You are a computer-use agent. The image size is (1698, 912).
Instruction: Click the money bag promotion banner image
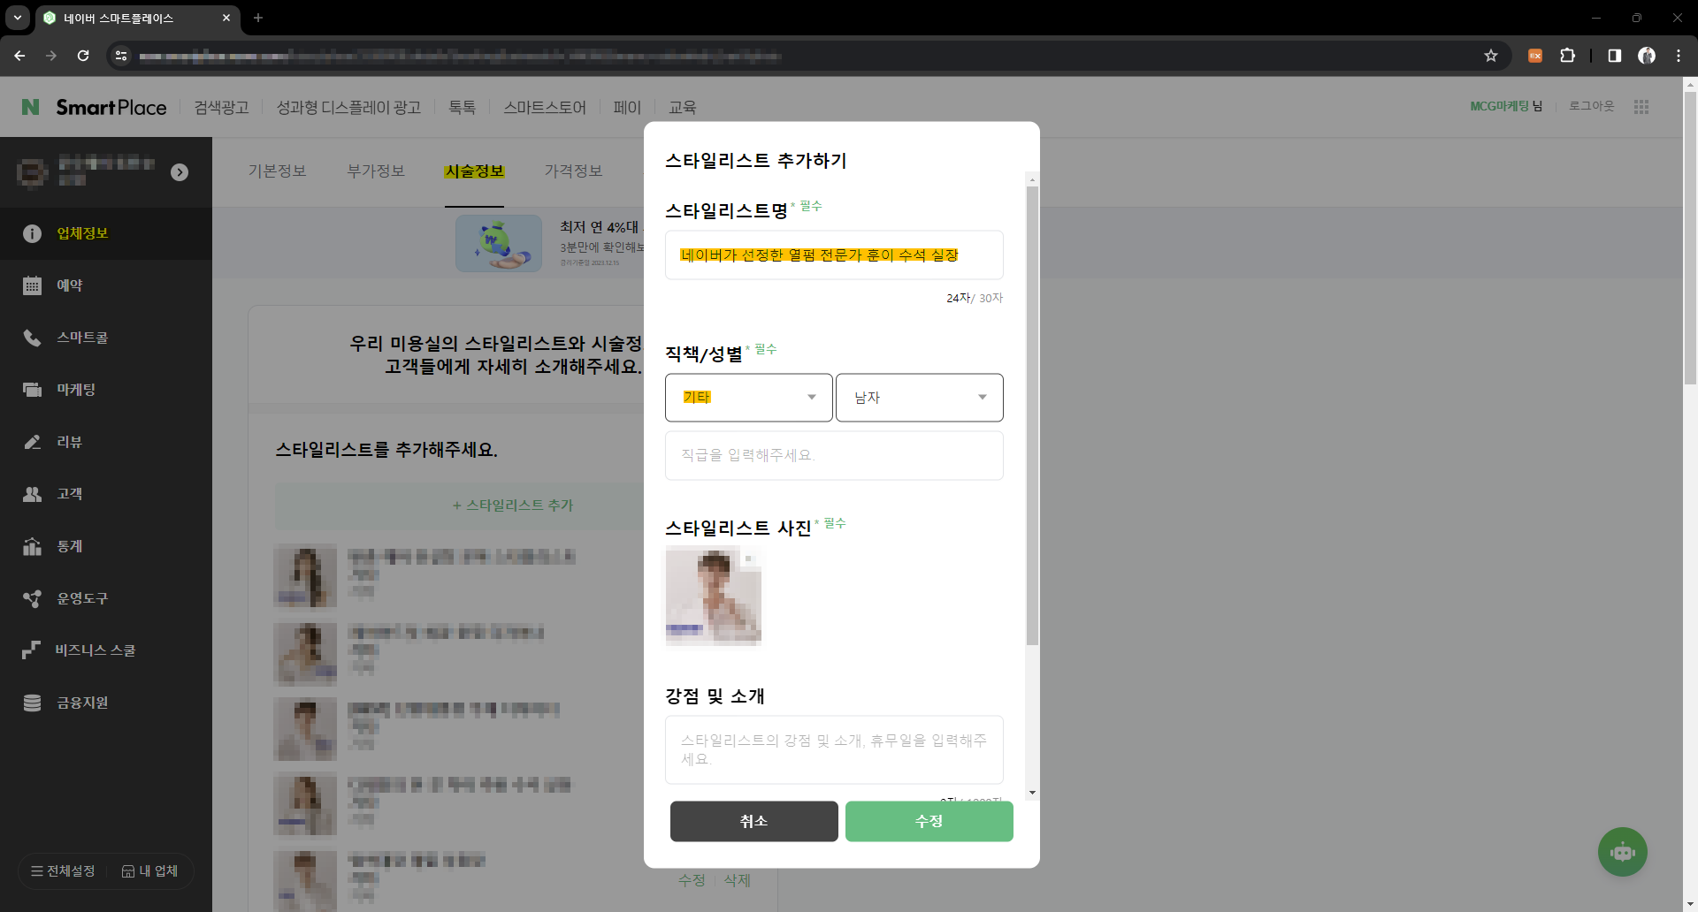pos(499,244)
